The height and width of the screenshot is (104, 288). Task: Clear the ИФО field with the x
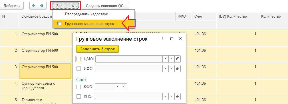(171, 68)
